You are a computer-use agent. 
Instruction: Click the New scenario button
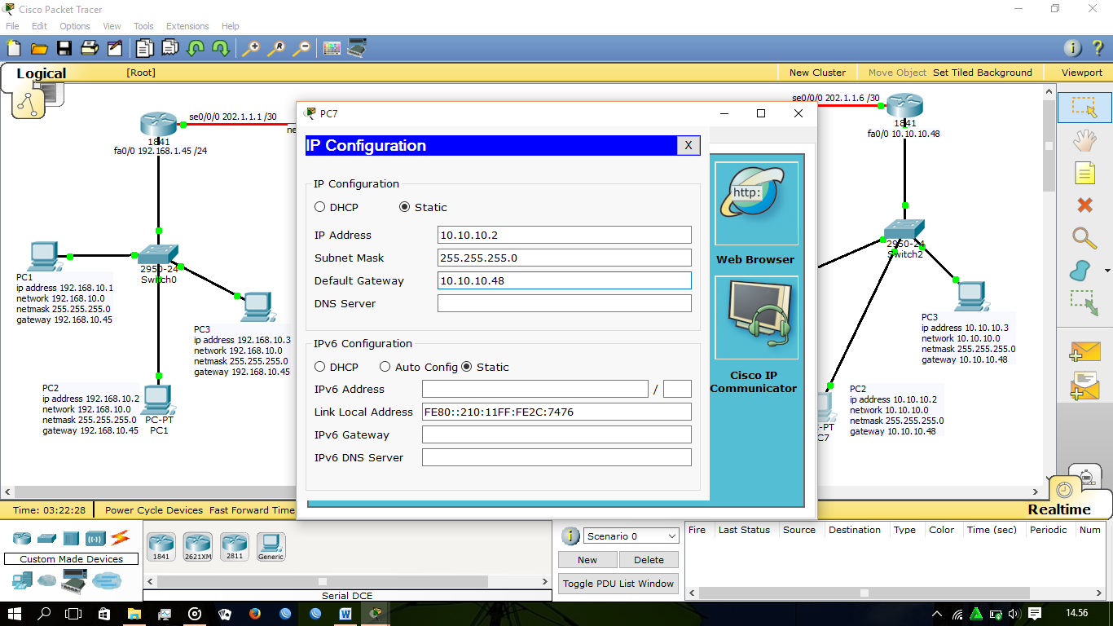pyautogui.click(x=587, y=560)
